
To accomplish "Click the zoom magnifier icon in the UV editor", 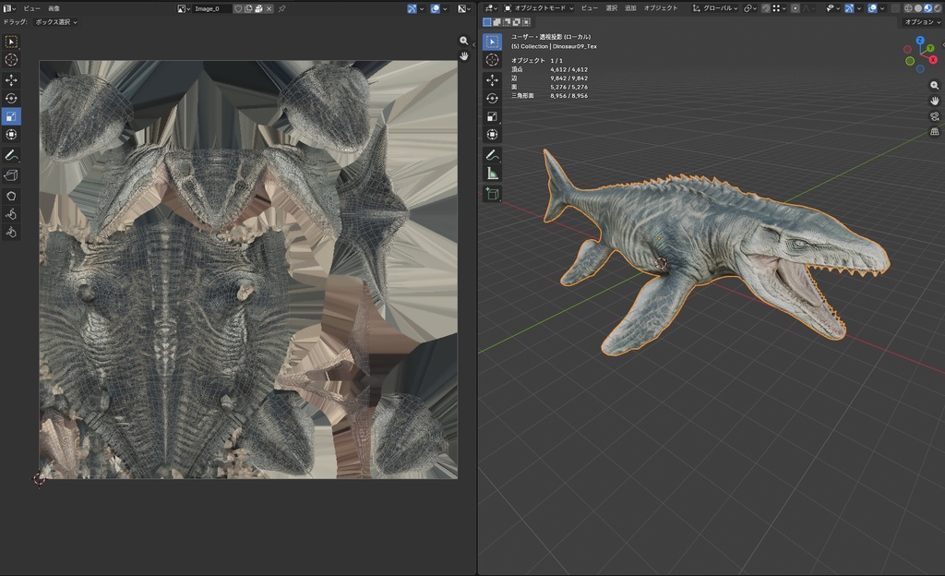I will point(462,41).
